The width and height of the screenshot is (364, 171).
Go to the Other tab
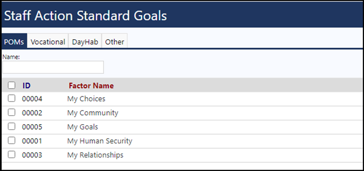tap(115, 41)
